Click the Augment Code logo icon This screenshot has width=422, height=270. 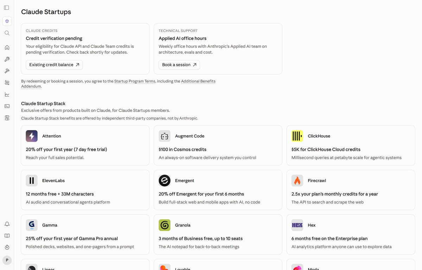[165, 136]
